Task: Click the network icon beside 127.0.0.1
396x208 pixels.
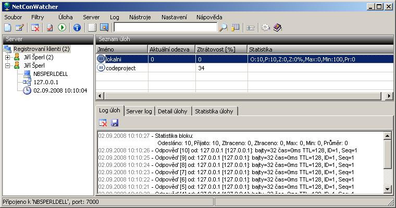Action: click(27, 82)
